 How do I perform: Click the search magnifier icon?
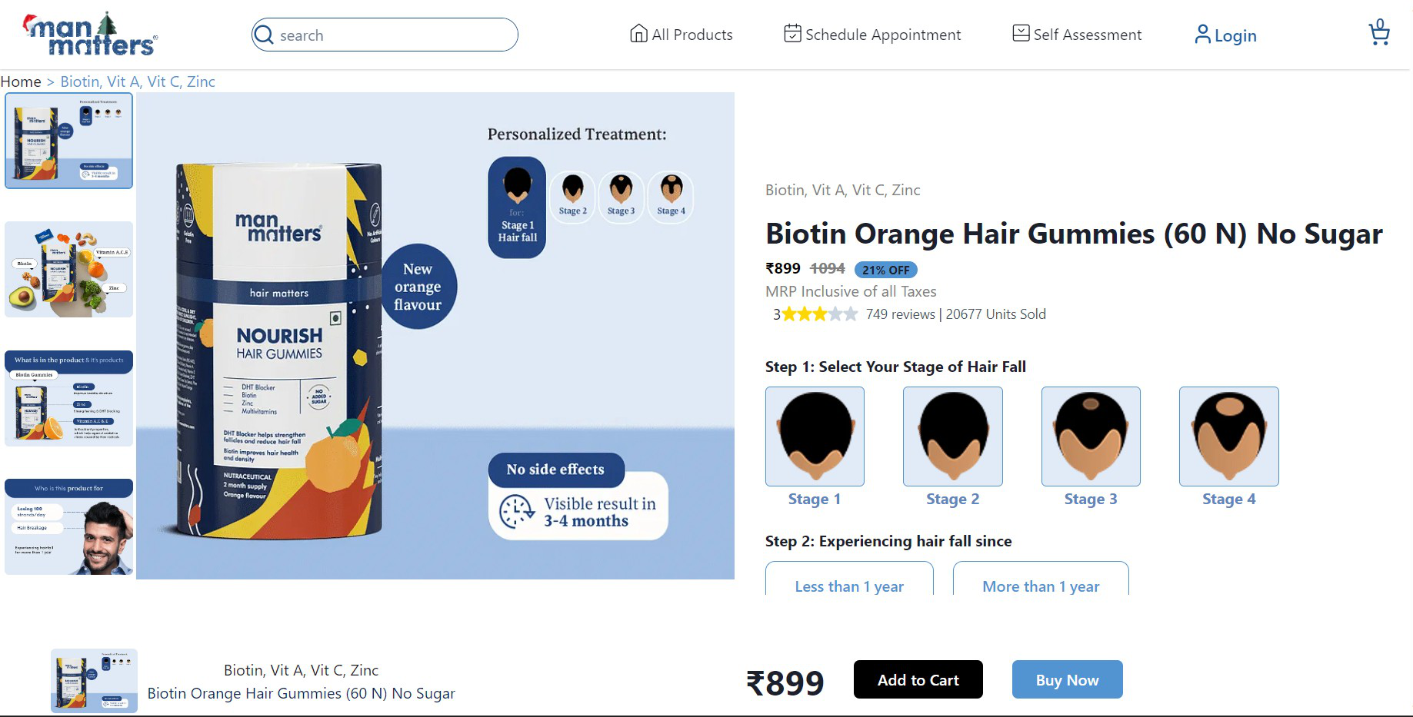[x=264, y=35]
